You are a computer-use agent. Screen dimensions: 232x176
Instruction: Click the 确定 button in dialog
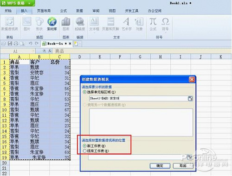tap(160, 166)
